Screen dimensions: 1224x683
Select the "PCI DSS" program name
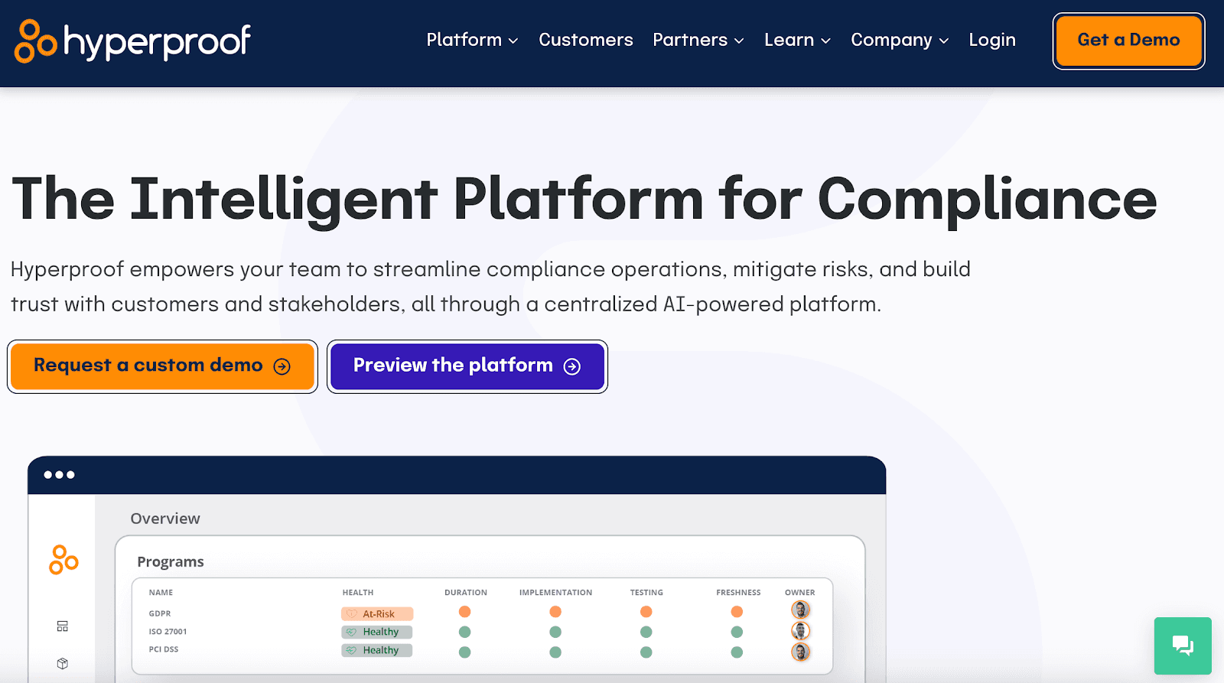pyautogui.click(x=164, y=649)
